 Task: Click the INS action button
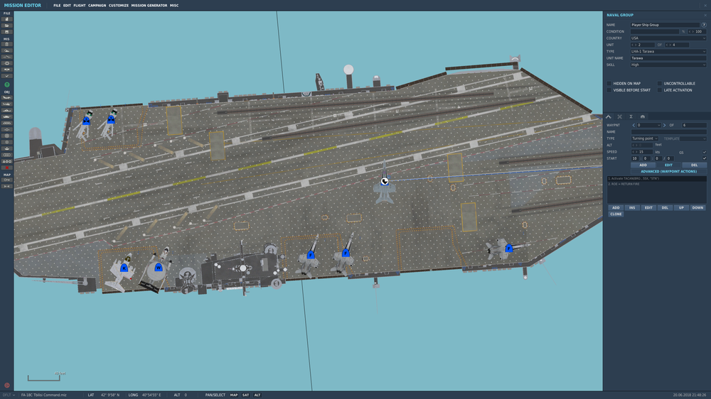pyautogui.click(x=632, y=207)
